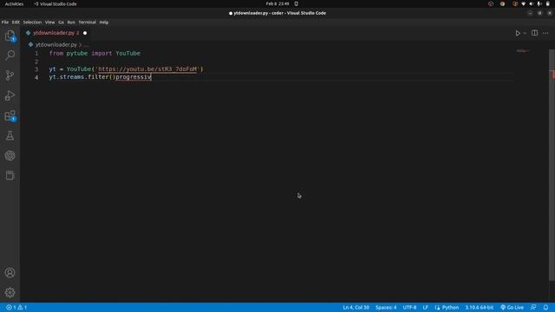This screenshot has width=555, height=312.
Task: Click the feedback icon in status bar
Action: 533,308
